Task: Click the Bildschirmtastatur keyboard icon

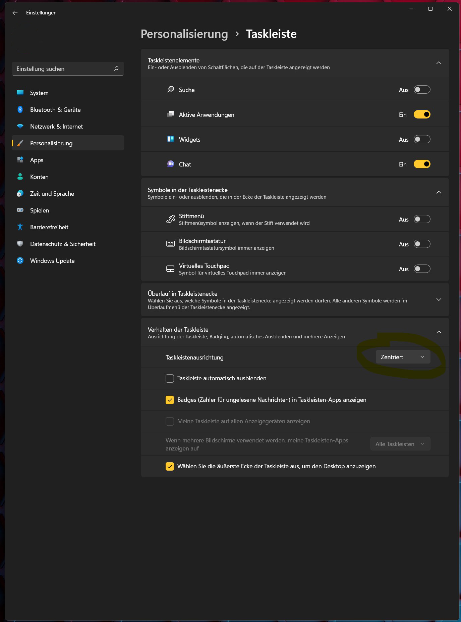Action: [x=171, y=244]
